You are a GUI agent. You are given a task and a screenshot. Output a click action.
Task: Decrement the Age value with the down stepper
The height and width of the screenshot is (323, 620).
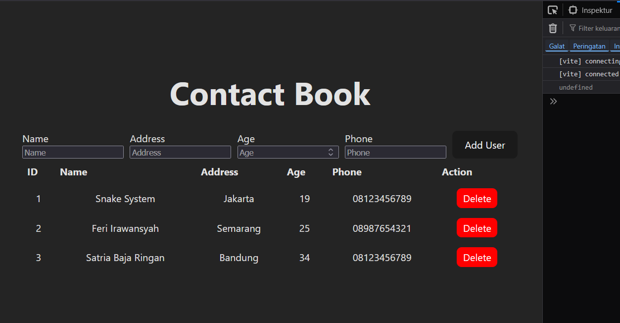[331, 154]
